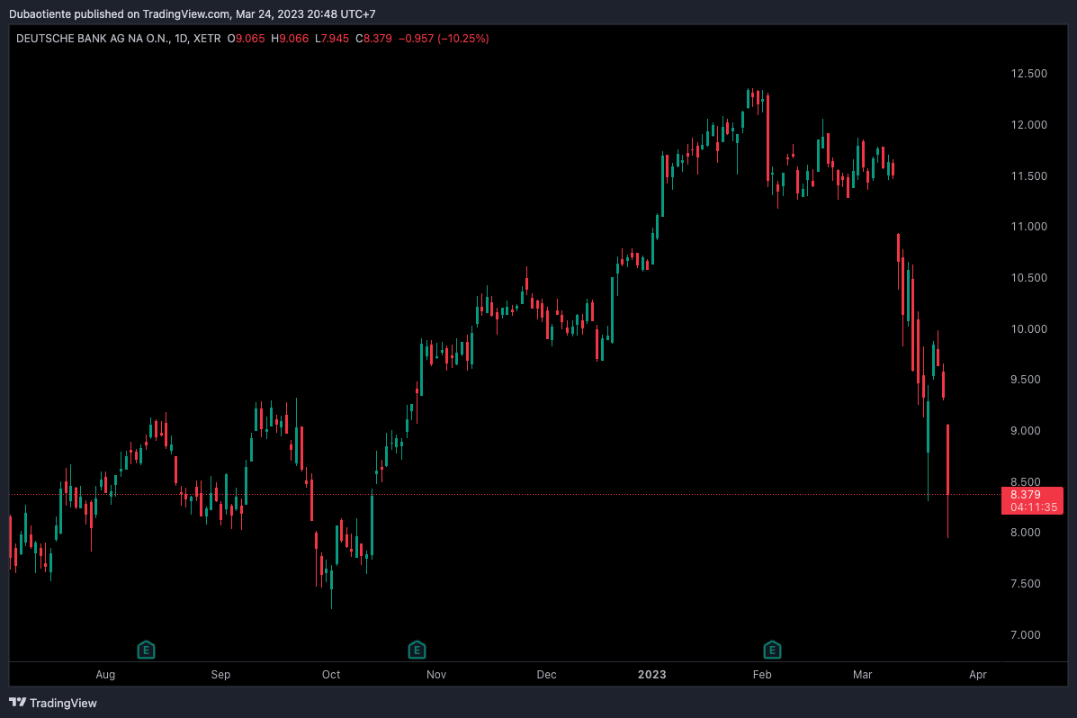The height and width of the screenshot is (718, 1077).
Task: Click the 10.500 price axis label
Action: click(1029, 278)
